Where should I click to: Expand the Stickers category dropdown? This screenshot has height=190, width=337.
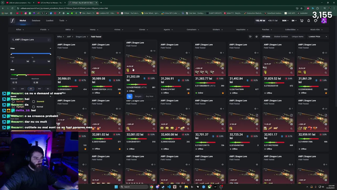coord(218,30)
